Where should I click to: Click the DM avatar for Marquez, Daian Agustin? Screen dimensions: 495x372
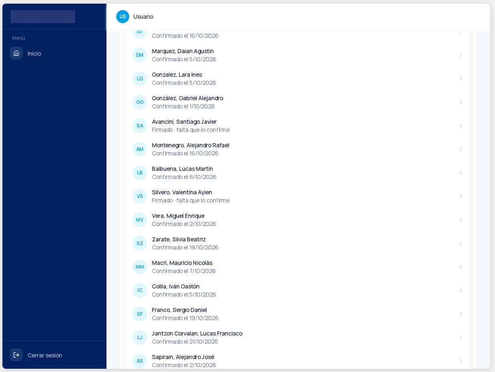(x=140, y=55)
